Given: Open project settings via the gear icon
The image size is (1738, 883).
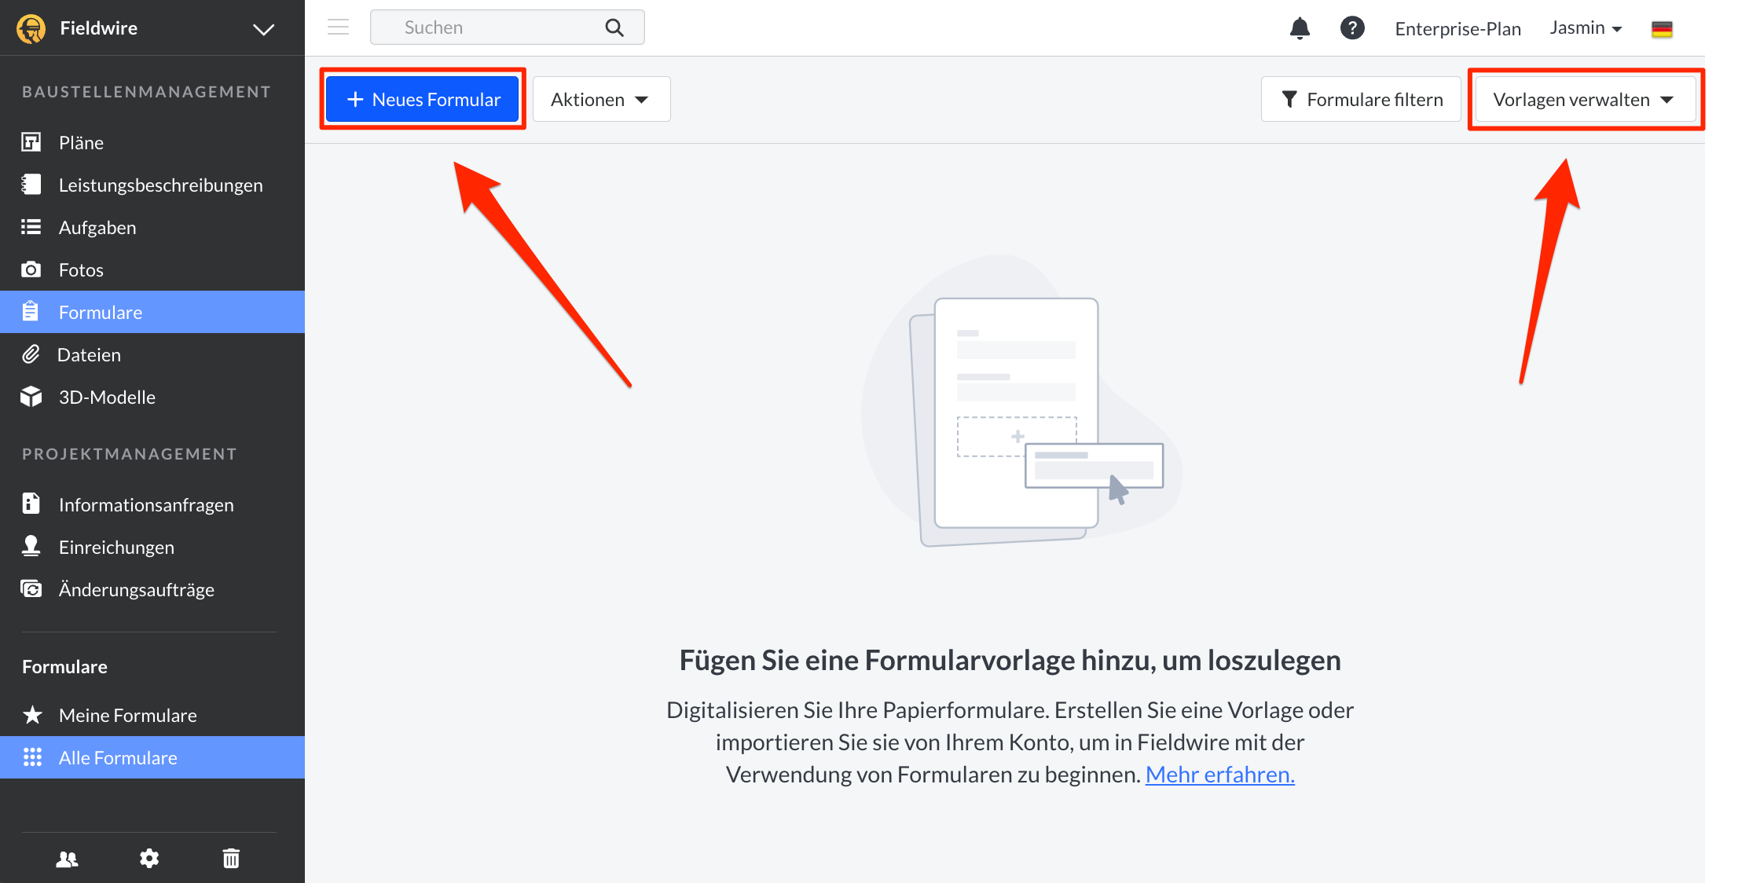Looking at the screenshot, I should click(149, 858).
